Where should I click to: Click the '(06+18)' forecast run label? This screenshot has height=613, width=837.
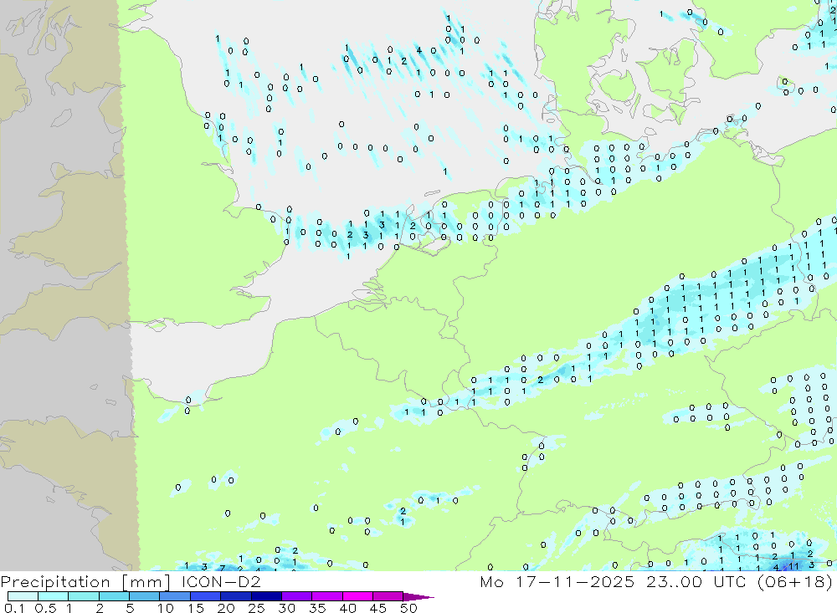click(795, 581)
